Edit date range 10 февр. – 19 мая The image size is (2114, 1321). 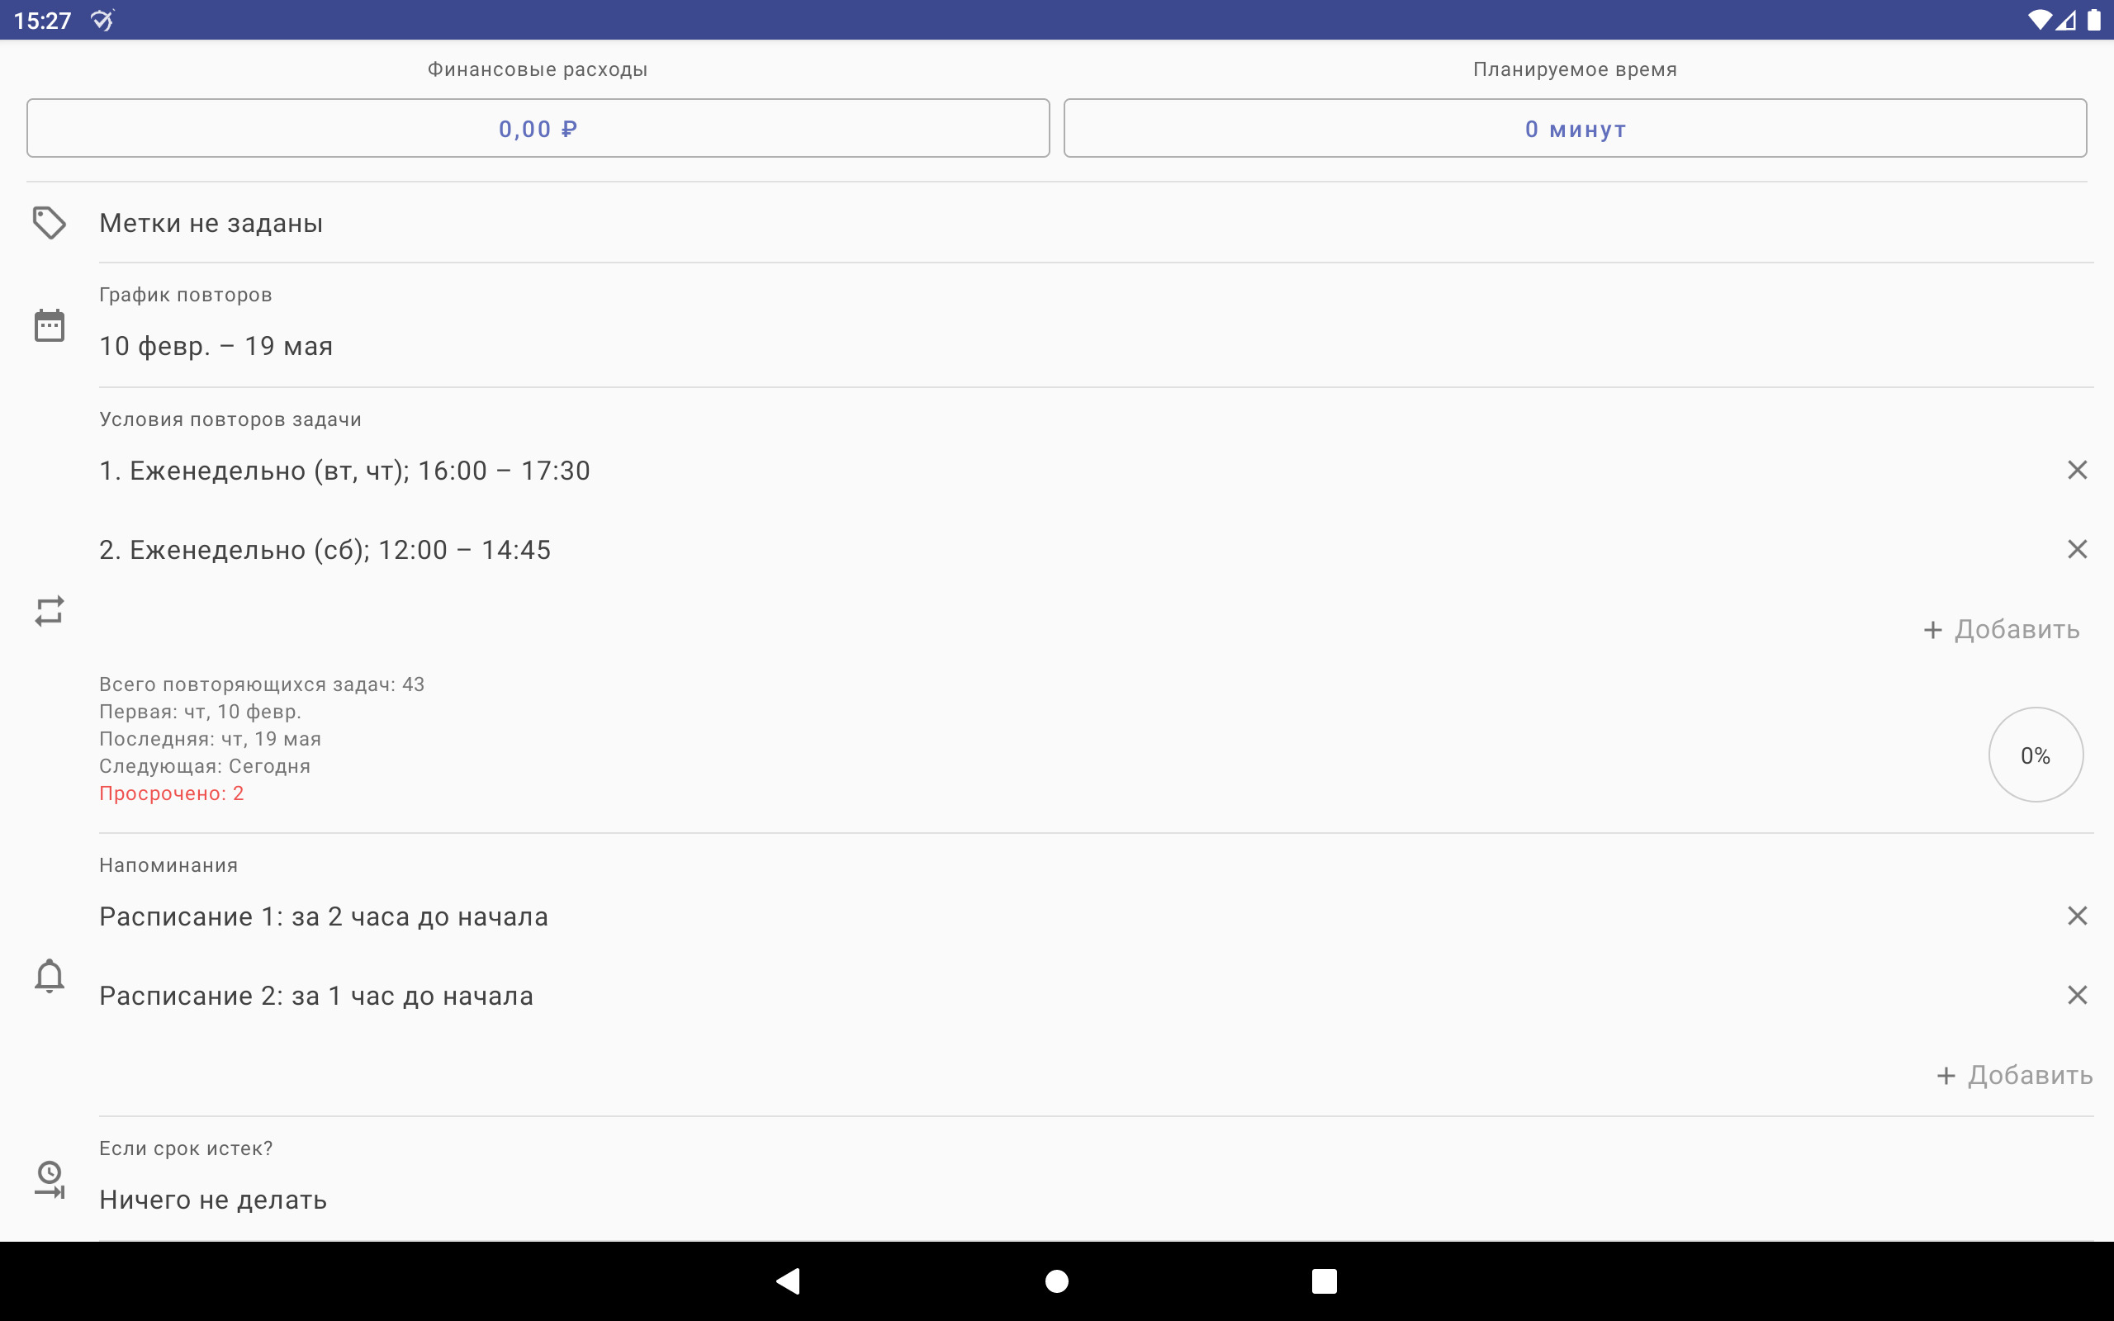216,346
